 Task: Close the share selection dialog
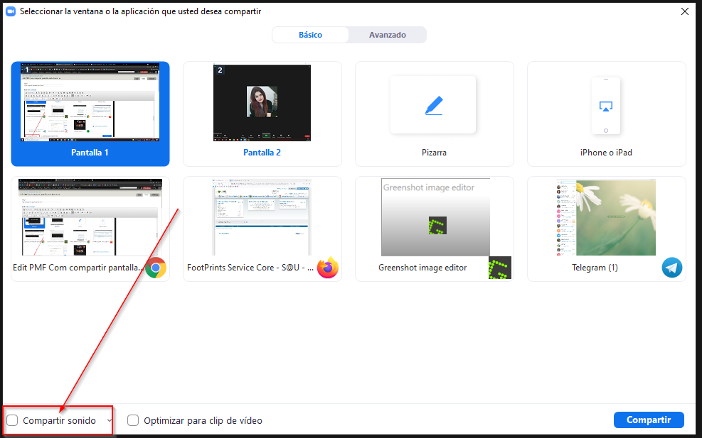click(x=684, y=11)
